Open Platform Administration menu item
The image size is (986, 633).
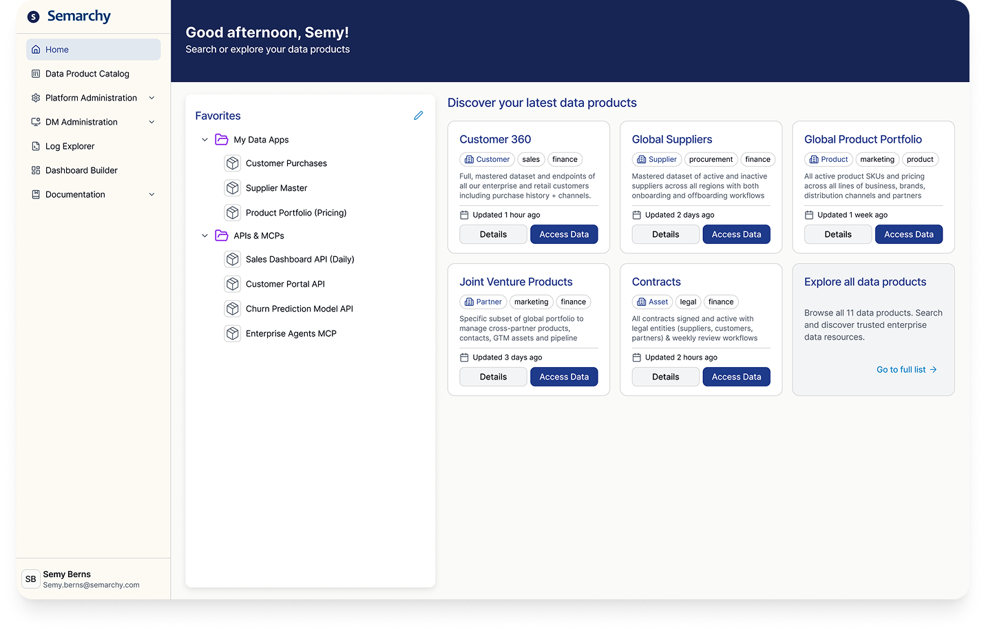tap(94, 98)
